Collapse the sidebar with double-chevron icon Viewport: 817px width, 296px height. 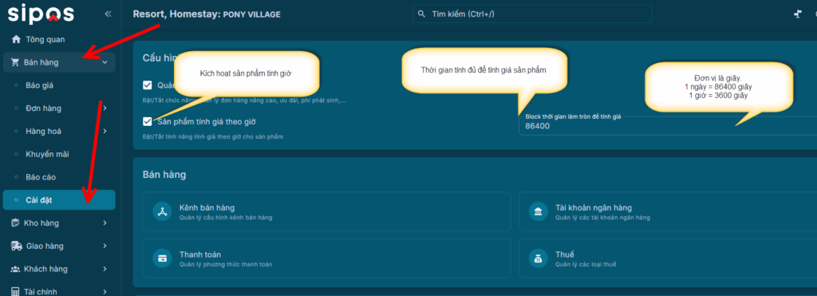(109, 14)
